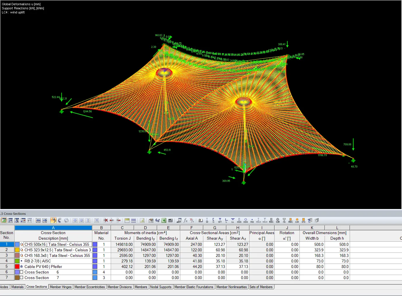Screen dimensions: 402x296
Task: Select the orange REC timber section icon
Action: [x=291, y=220]
